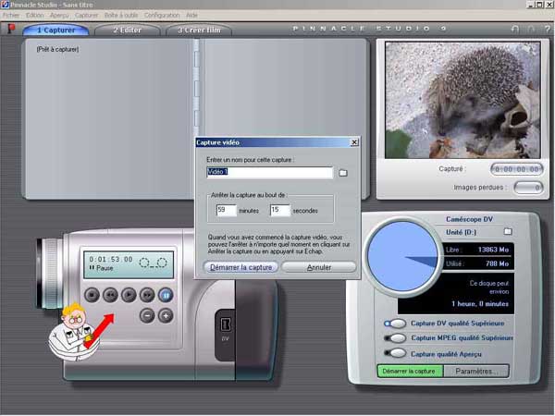Click Démarrer la capture in the dialog
Viewport: 555px width, 416px height.
(241, 267)
